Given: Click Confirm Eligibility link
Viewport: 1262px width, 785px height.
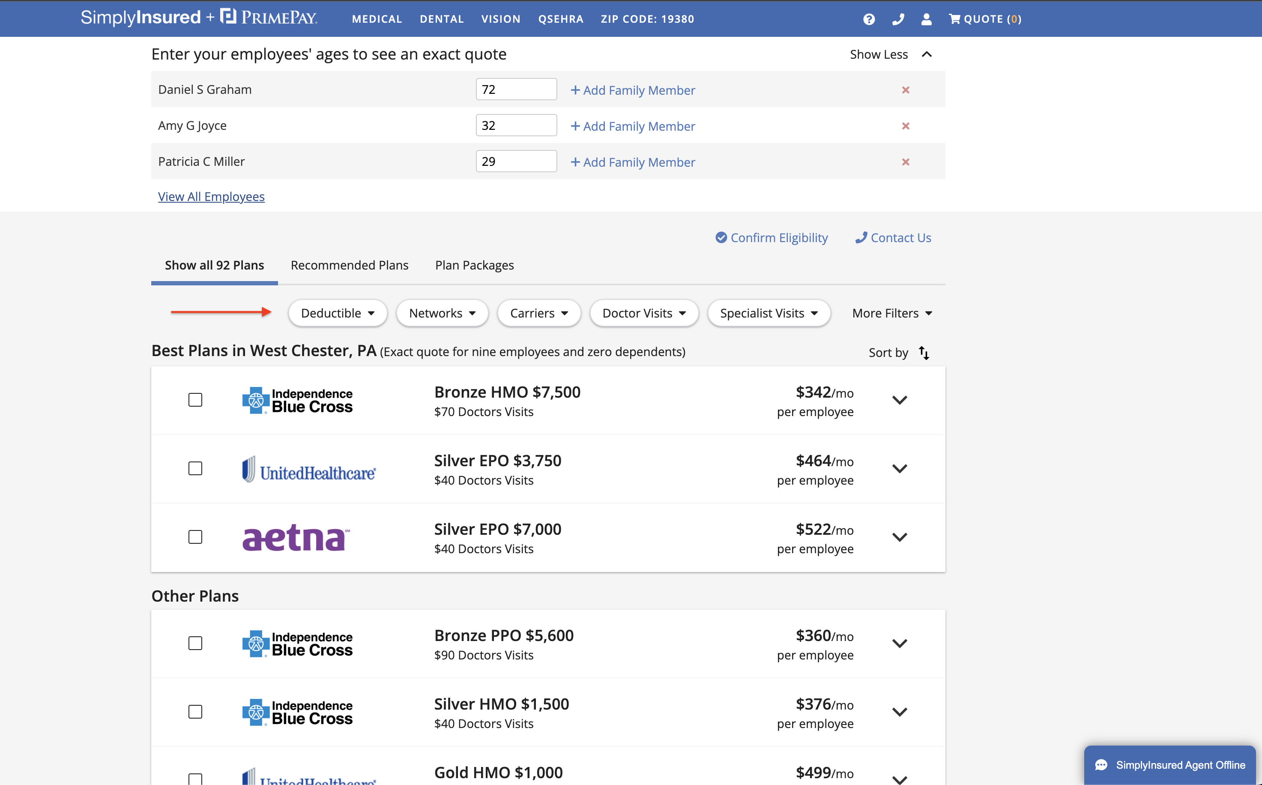Looking at the screenshot, I should click(772, 238).
